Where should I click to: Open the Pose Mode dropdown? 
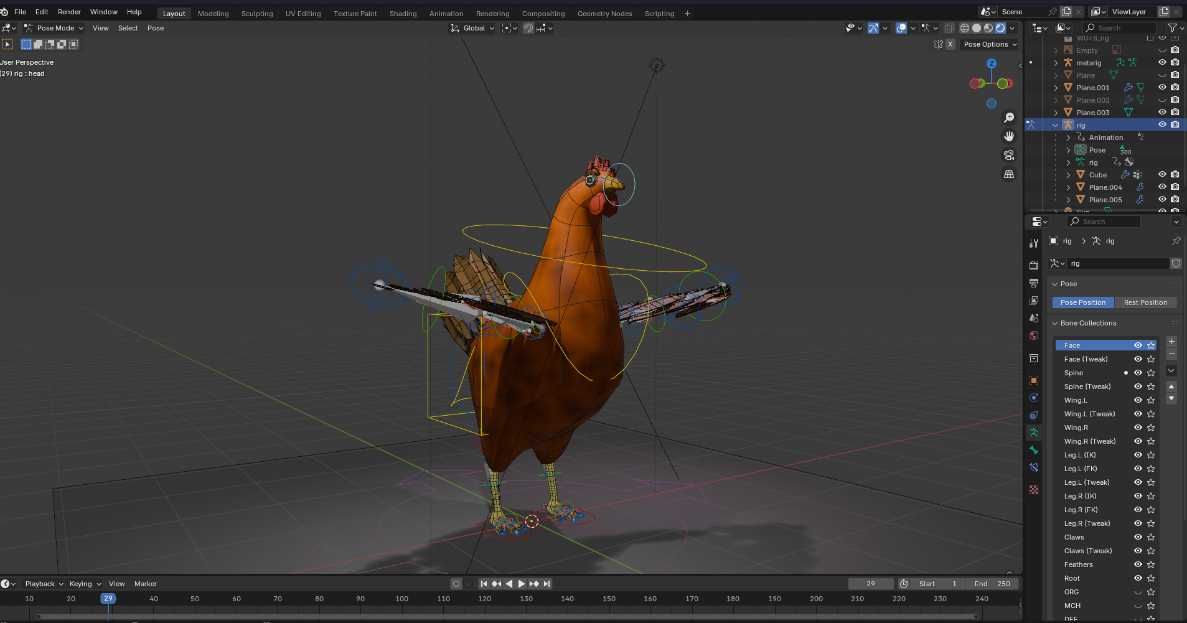[54, 28]
